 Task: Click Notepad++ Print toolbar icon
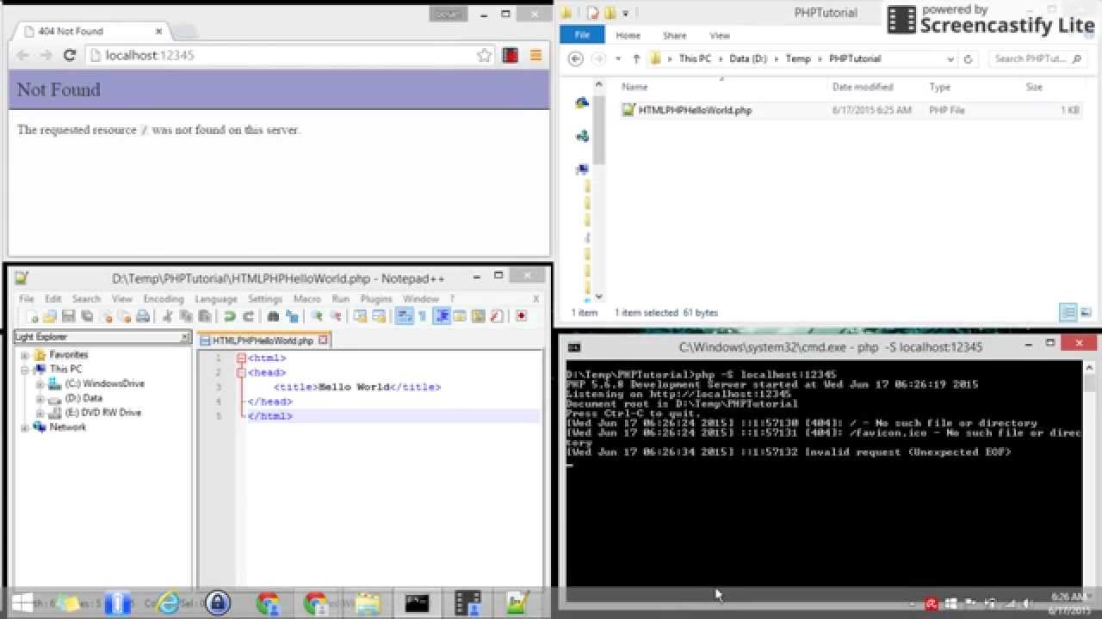pos(143,316)
